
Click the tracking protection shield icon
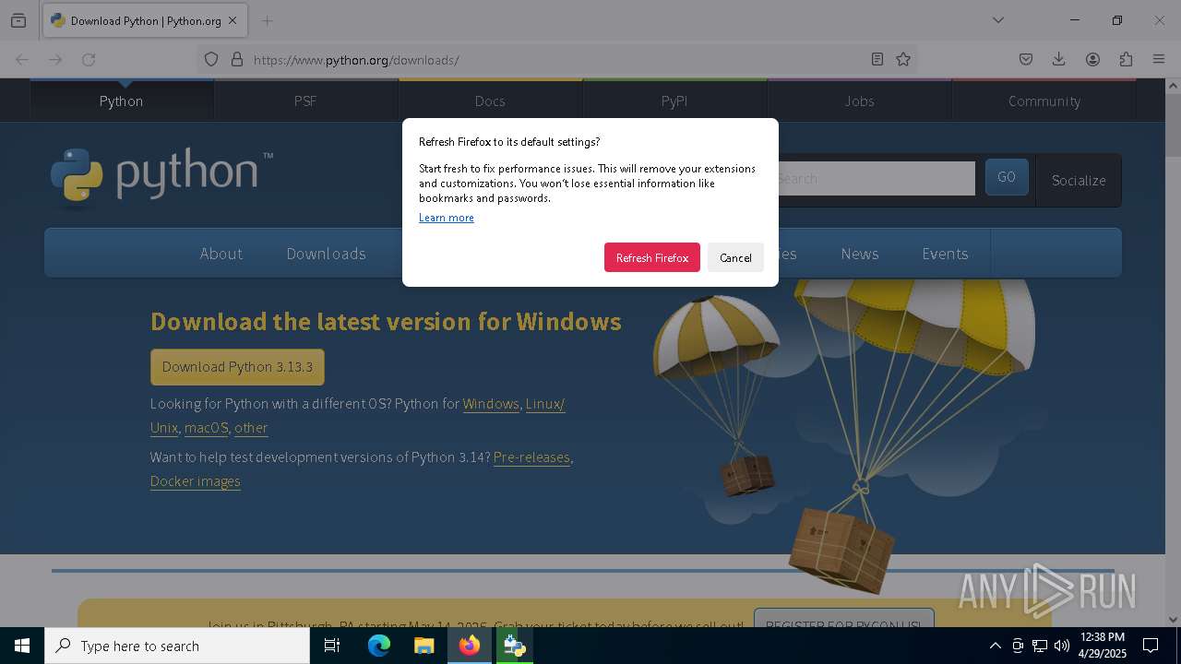(211, 59)
